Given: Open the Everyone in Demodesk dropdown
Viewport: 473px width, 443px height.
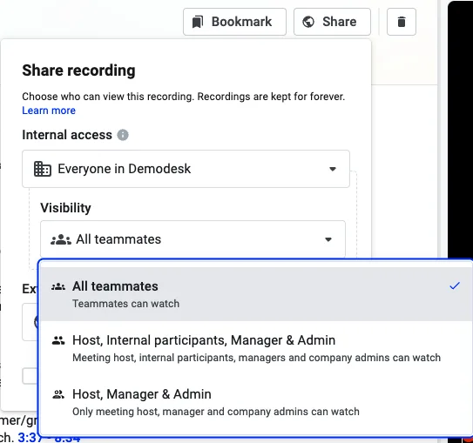Looking at the screenshot, I should click(x=186, y=169).
